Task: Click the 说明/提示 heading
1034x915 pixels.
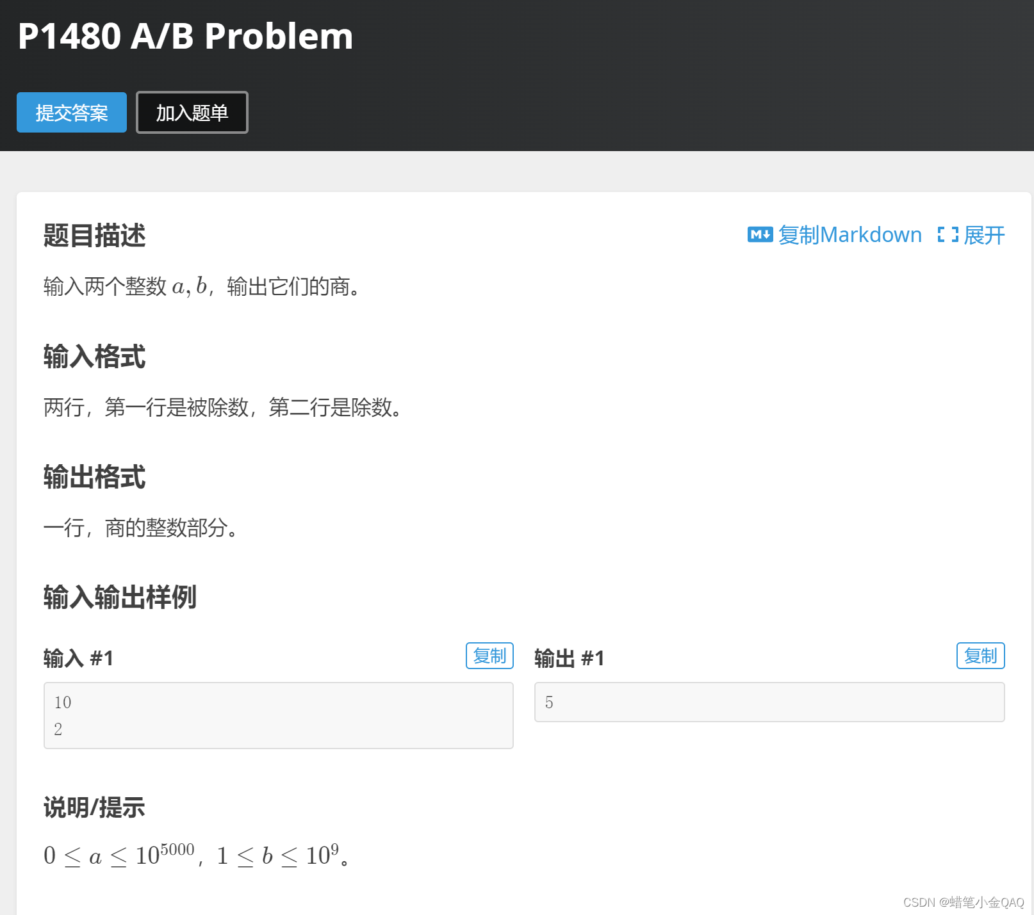Action: [94, 807]
